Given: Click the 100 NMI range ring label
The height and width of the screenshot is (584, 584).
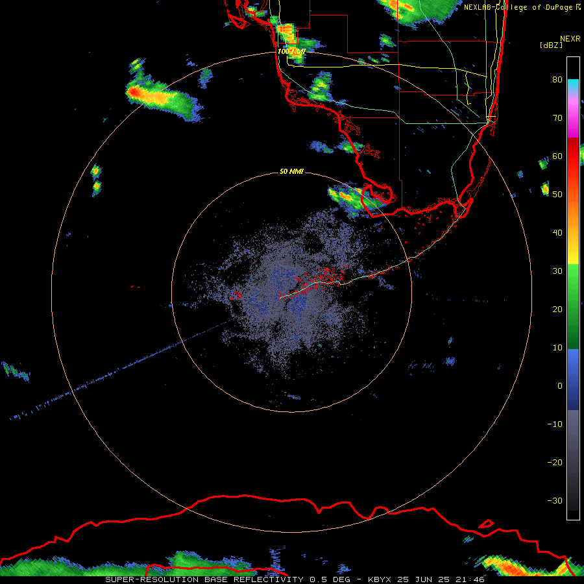Looking at the screenshot, I should [x=291, y=51].
